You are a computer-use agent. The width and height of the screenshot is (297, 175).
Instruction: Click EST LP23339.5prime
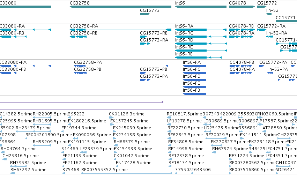83,152
